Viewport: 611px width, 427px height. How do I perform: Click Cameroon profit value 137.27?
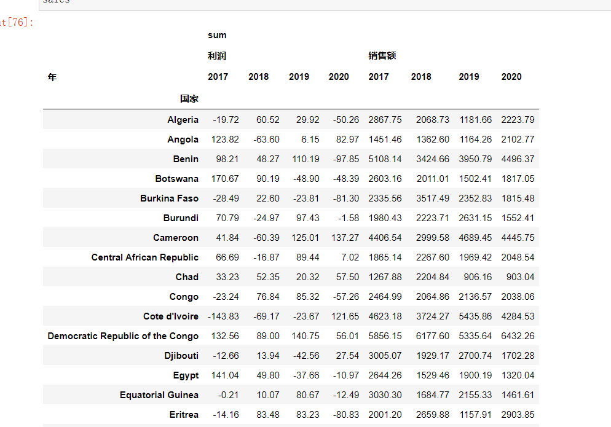coord(345,238)
